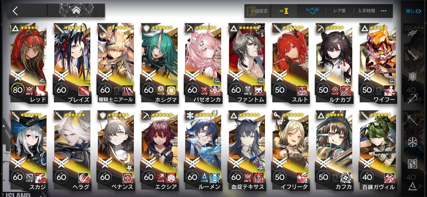This screenshot has width=427, height=197.
Task: Click レッド's wolf skill icon
Action: click(40, 90)
